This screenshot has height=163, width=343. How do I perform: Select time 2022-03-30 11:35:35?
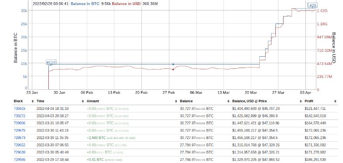click(52, 138)
